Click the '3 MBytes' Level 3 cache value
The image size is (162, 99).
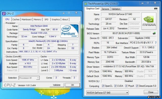coord(58,70)
